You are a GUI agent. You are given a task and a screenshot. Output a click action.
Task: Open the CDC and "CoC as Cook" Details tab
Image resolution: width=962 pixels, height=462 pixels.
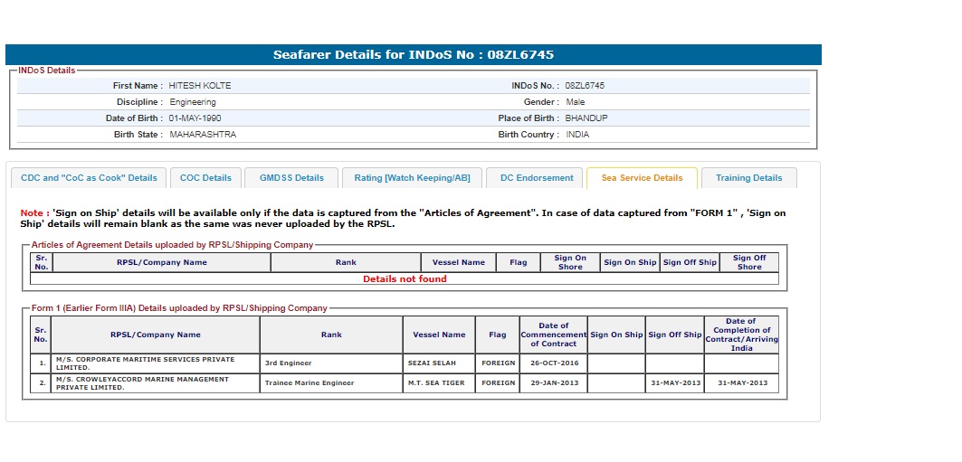89,178
